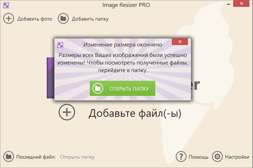Minimize the Image Resizer PRO window
This screenshot has width=253, height=168.
click(229, 4)
